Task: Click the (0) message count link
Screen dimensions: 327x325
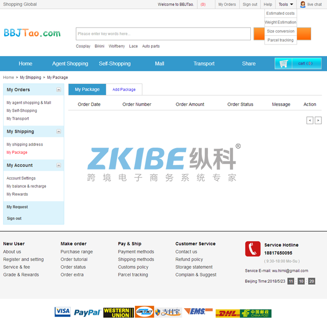Action: click(203, 5)
